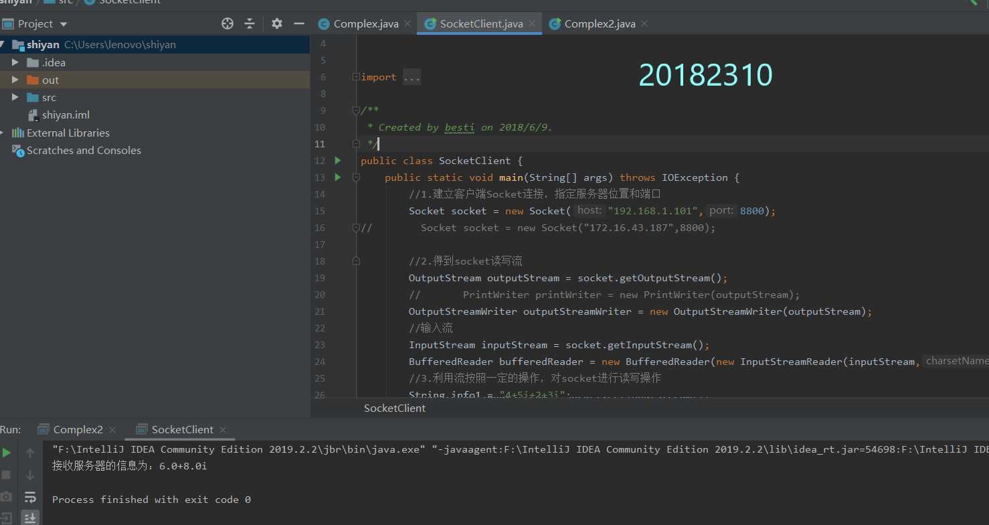Open the Complex2 run tab

[78, 429]
